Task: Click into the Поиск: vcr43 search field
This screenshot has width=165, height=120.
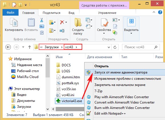Action: pyautogui.click(x=139, y=47)
